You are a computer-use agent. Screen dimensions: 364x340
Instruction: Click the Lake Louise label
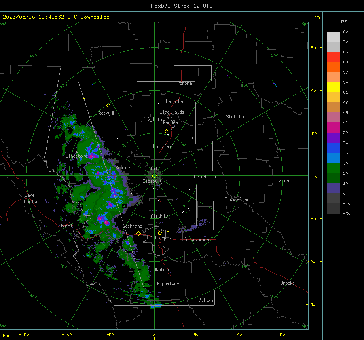(x=31, y=199)
